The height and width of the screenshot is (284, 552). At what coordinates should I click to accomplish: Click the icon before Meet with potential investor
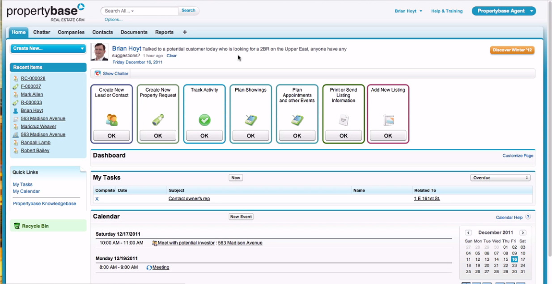point(154,243)
